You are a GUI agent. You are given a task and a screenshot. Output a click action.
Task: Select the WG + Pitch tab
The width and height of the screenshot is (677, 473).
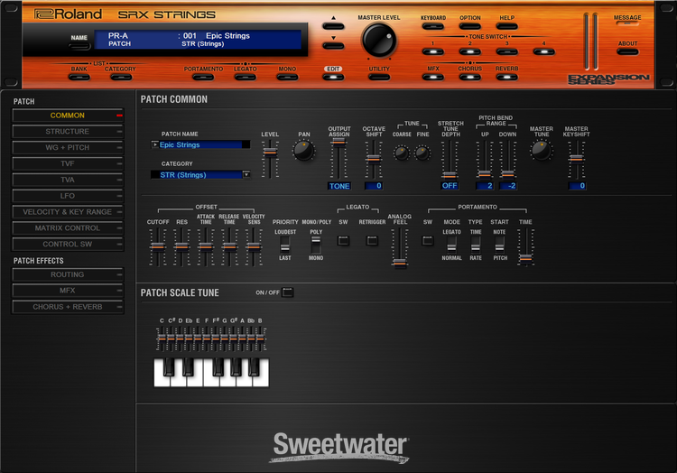[x=68, y=148]
